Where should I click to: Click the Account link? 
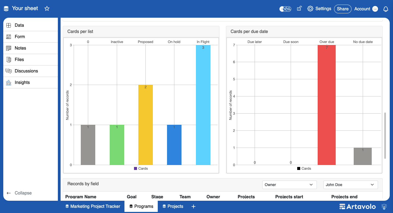click(362, 9)
